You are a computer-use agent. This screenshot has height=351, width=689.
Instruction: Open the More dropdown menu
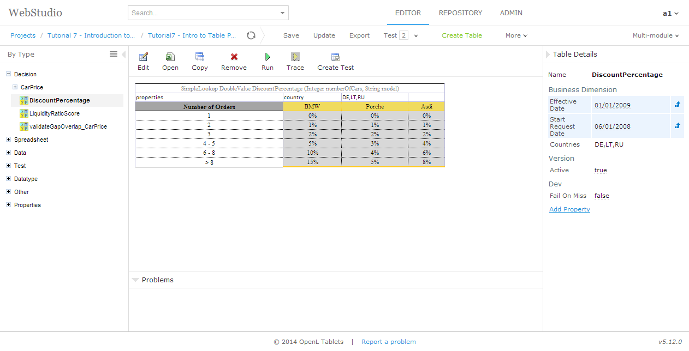515,35
